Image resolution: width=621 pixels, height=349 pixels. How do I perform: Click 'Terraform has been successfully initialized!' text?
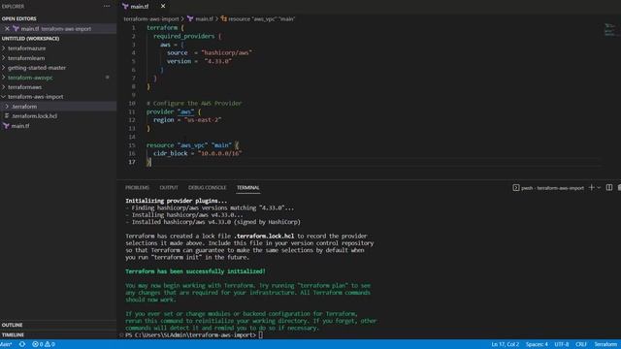click(x=195, y=271)
